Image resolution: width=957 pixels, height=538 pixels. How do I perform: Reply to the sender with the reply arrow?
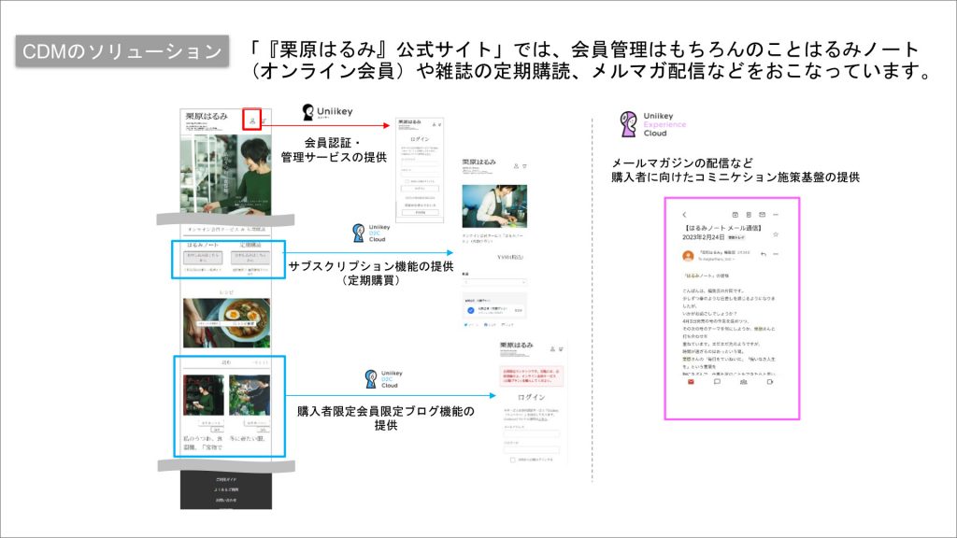coord(764,254)
